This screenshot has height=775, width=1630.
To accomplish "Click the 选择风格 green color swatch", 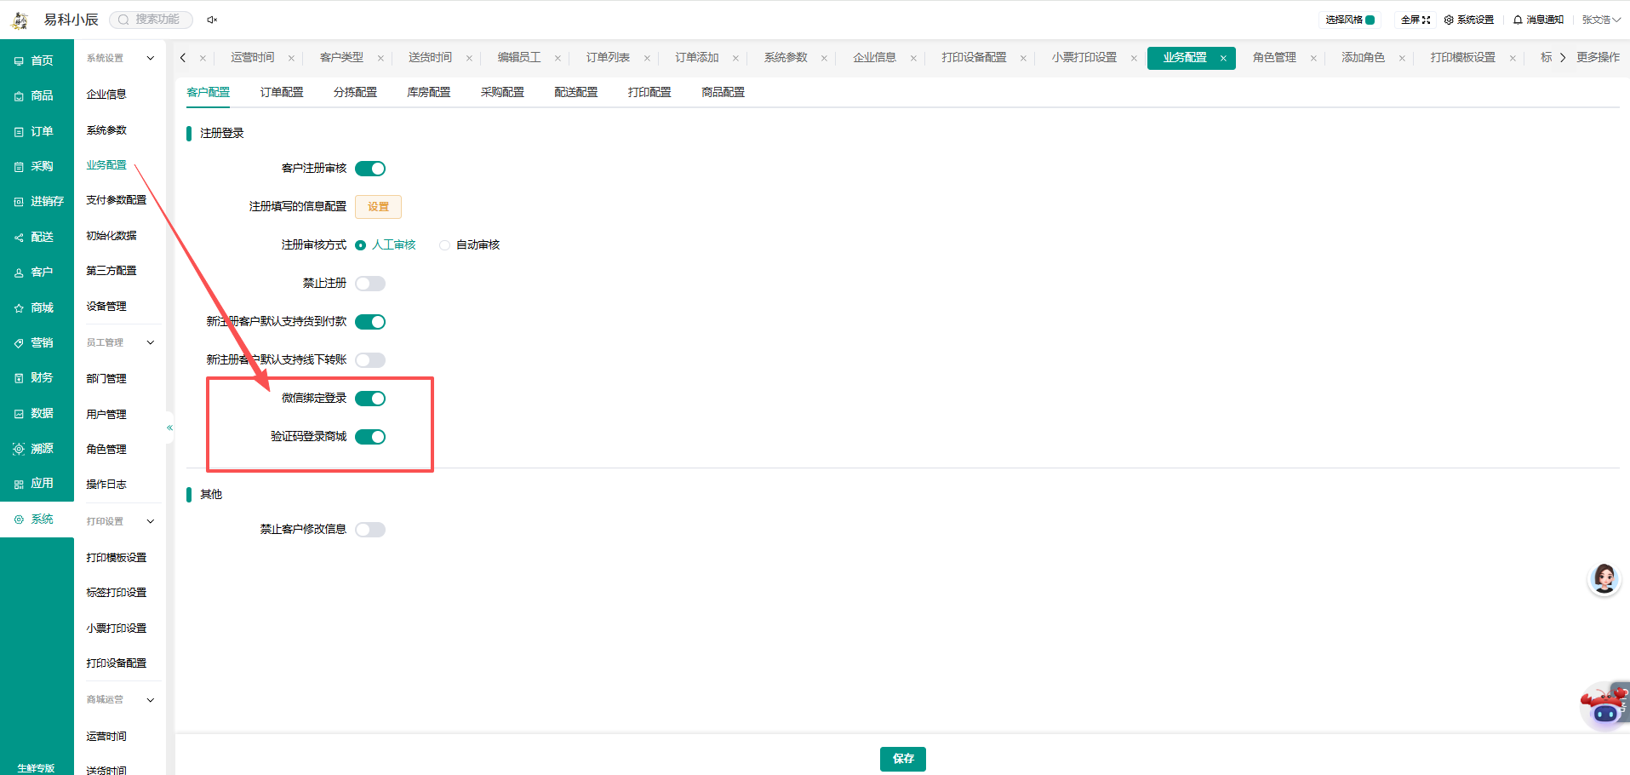I will 1370,20.
